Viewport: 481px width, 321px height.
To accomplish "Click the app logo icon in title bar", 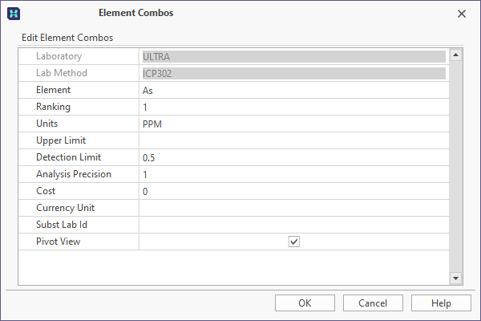I will tap(14, 14).
